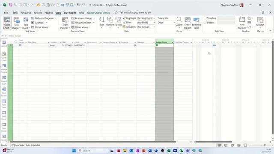The image size is (274, 154).
Task: Click New Tasks Auto Scheduled status
Action: click(x=26, y=145)
